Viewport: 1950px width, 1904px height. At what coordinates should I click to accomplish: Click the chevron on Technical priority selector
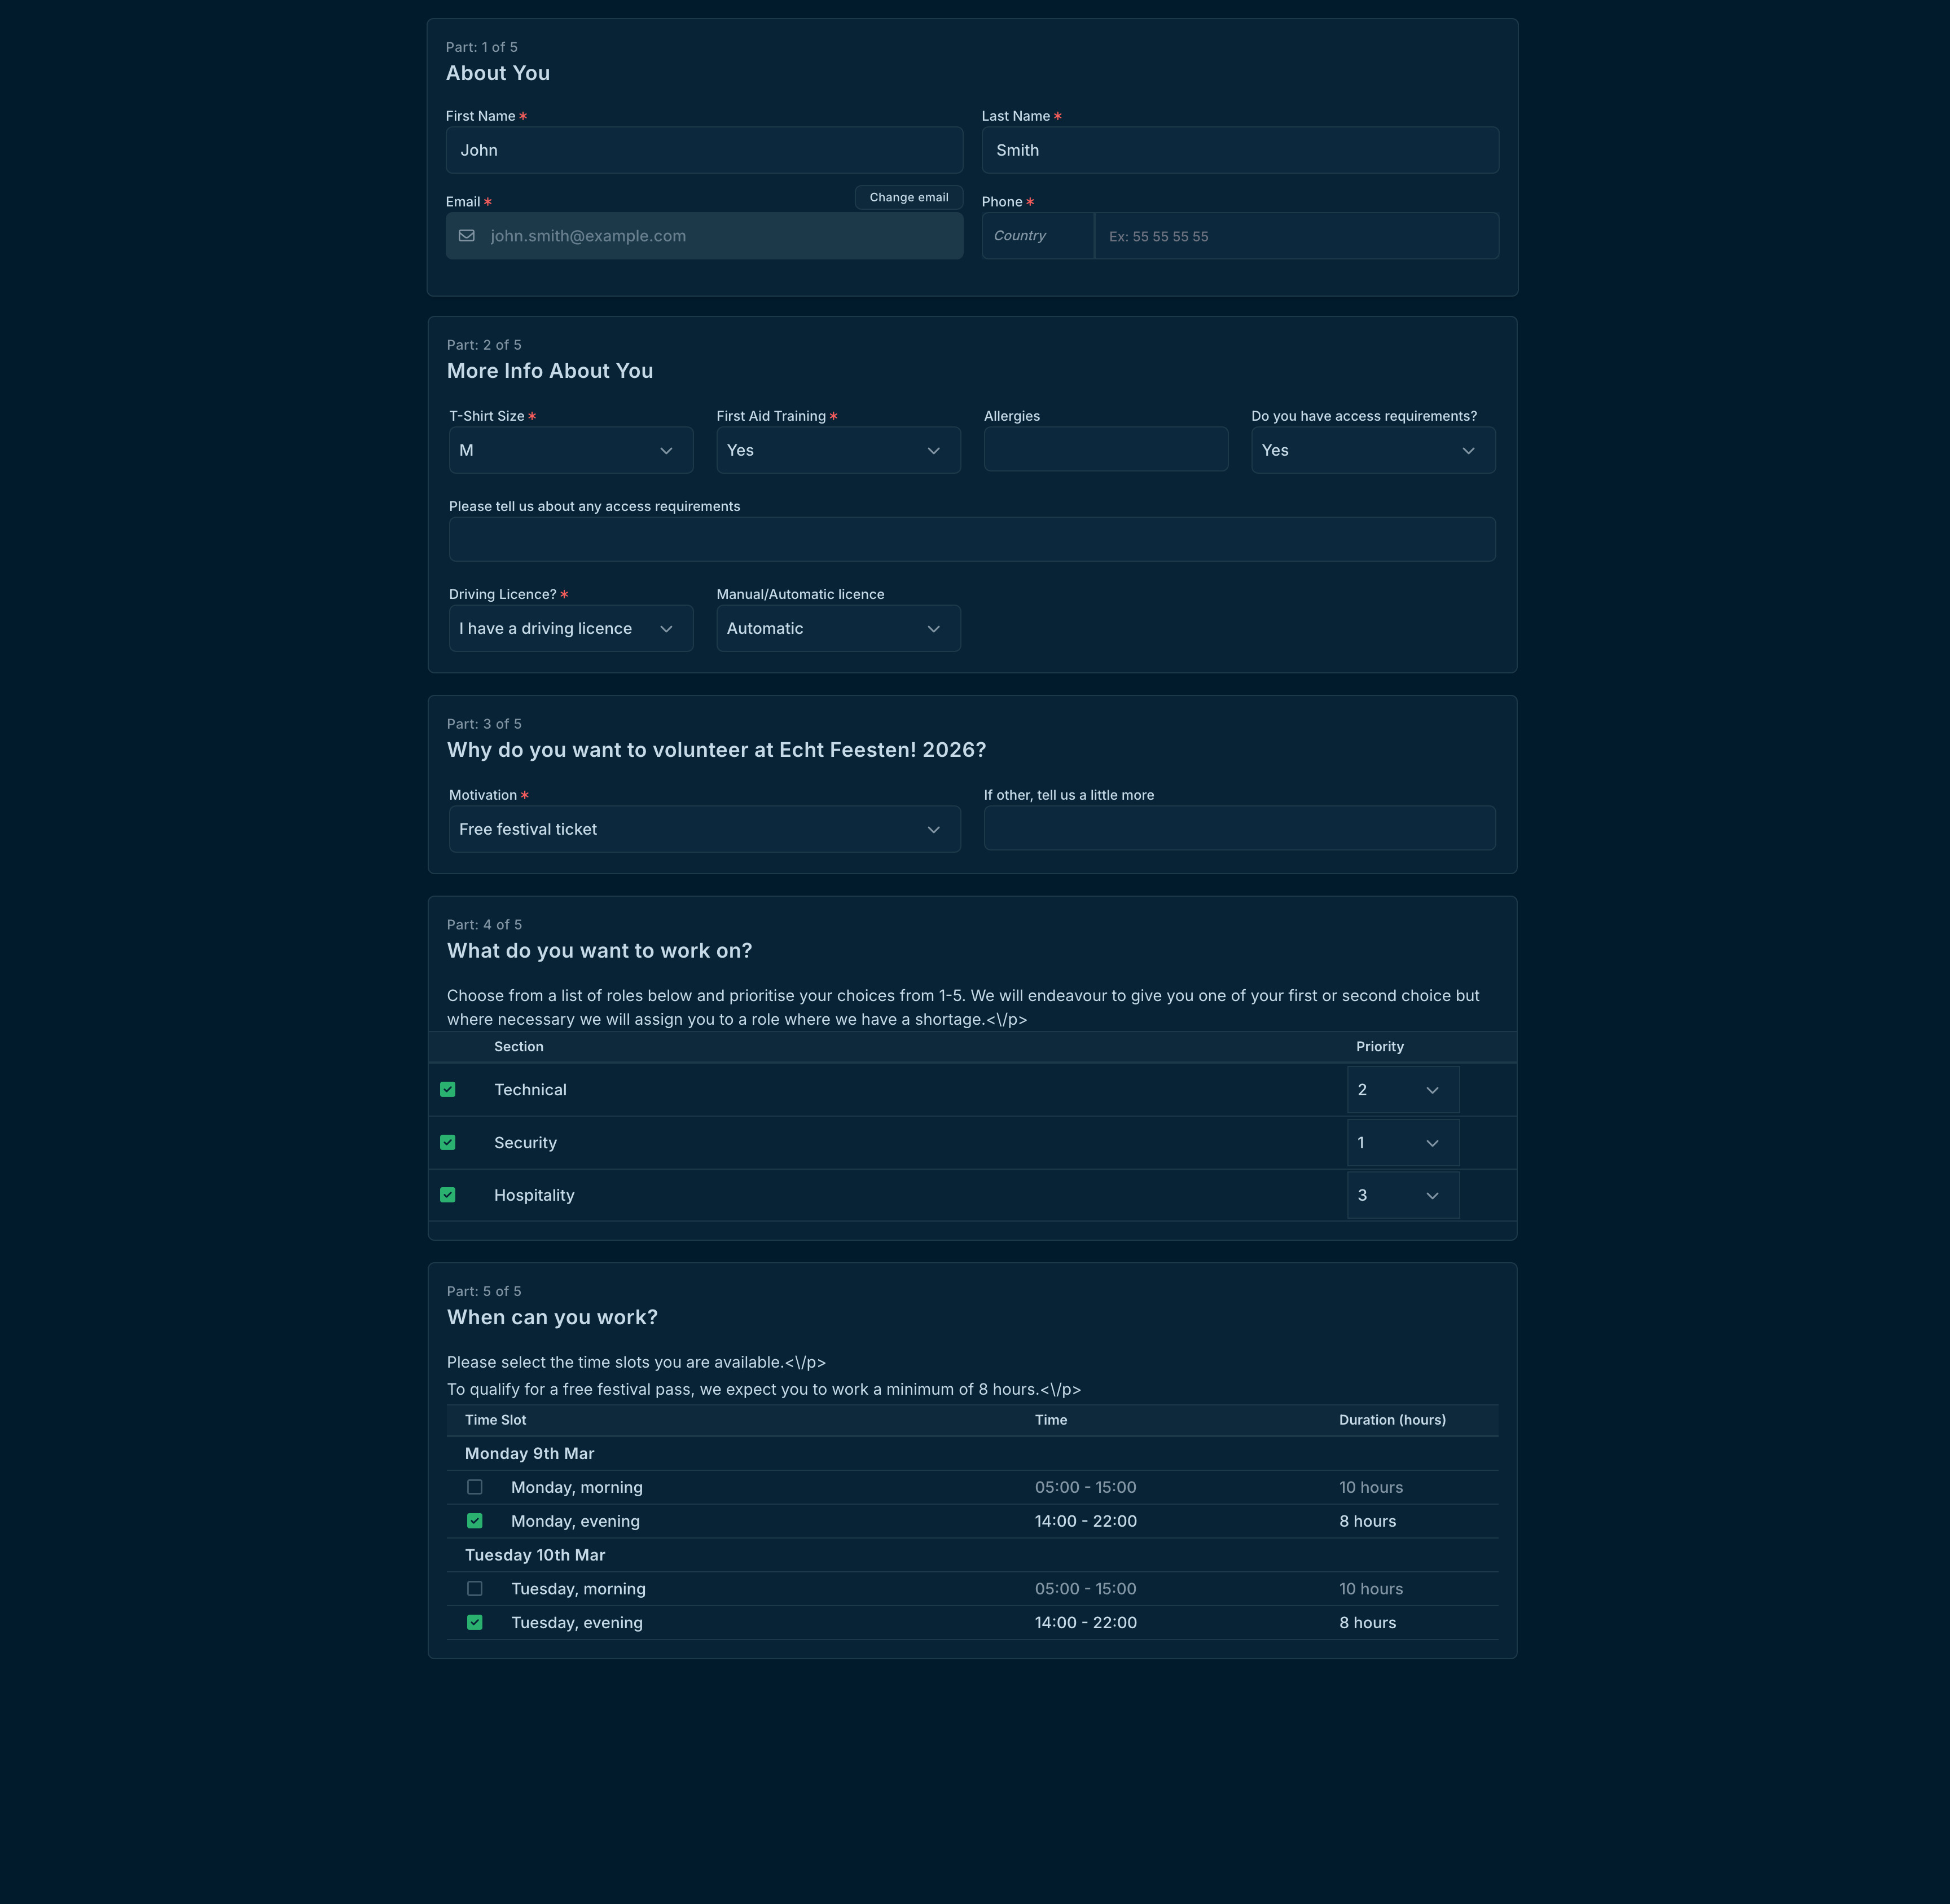1431,1090
